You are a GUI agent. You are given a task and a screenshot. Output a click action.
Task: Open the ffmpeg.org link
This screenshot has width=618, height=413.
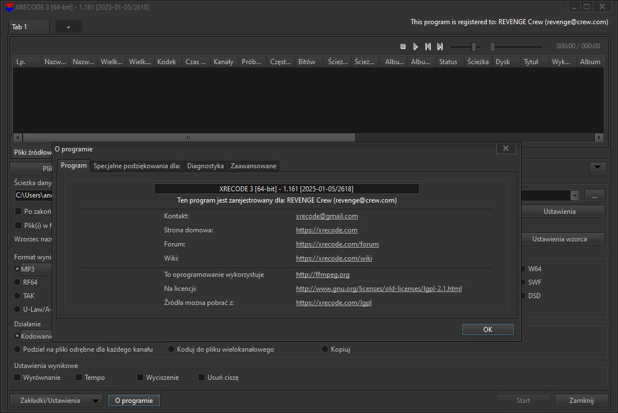(323, 275)
